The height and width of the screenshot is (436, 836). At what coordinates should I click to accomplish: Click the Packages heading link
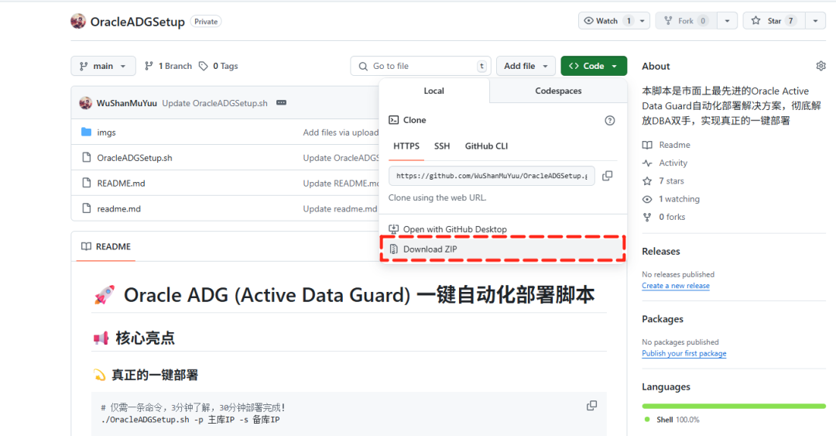point(663,319)
